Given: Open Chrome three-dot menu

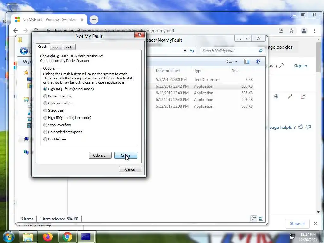Looking at the screenshot, I should [314, 31].
